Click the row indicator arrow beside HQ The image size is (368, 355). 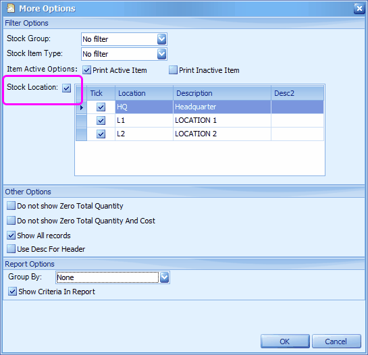pos(82,107)
